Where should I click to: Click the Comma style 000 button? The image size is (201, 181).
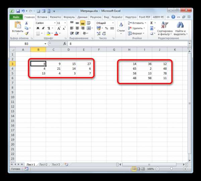click(112, 28)
